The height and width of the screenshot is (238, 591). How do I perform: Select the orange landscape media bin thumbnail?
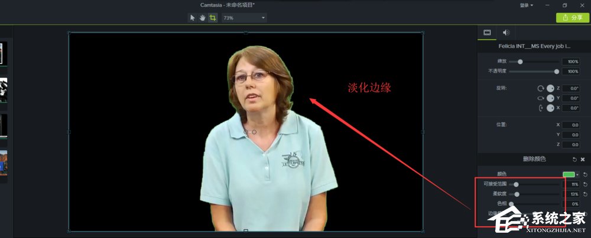[4, 163]
